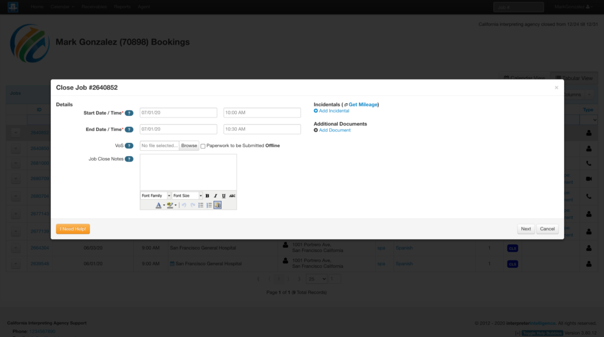Open job ID 2664304 link
This screenshot has height=337, width=604.
point(40,248)
